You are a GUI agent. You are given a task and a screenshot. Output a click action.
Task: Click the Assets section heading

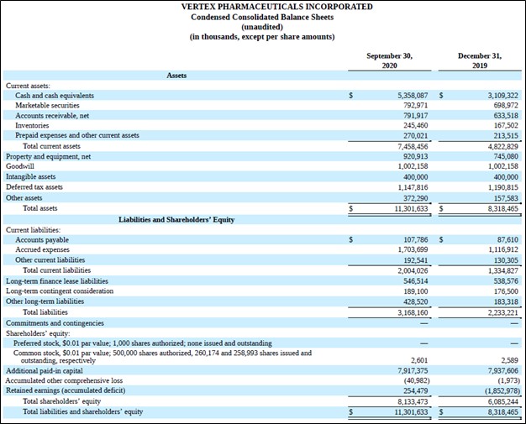tap(176, 76)
